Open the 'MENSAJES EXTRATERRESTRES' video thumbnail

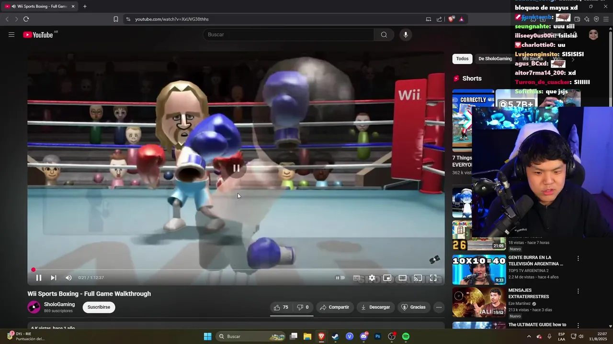[x=479, y=302]
